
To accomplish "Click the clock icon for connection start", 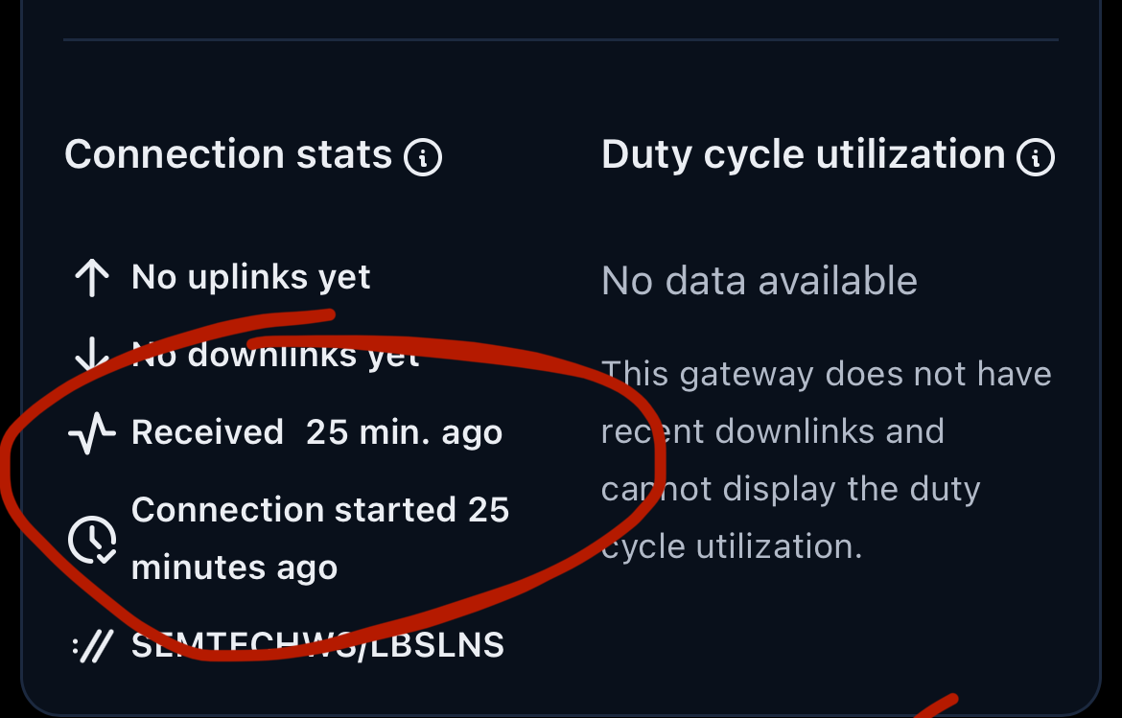I will [91, 539].
